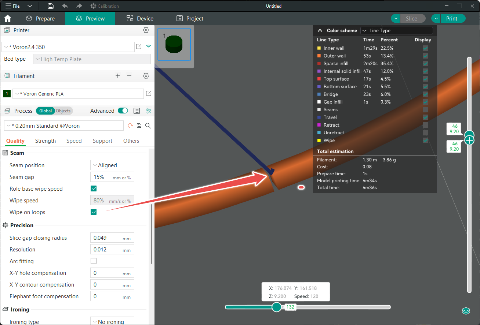Click the Print button
480x325 pixels.
click(453, 18)
